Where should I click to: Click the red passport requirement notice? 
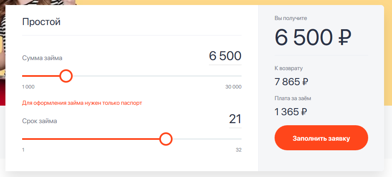(x=82, y=103)
